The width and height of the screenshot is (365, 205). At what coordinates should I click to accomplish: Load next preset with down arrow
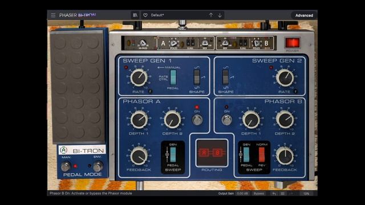(x=220, y=15)
